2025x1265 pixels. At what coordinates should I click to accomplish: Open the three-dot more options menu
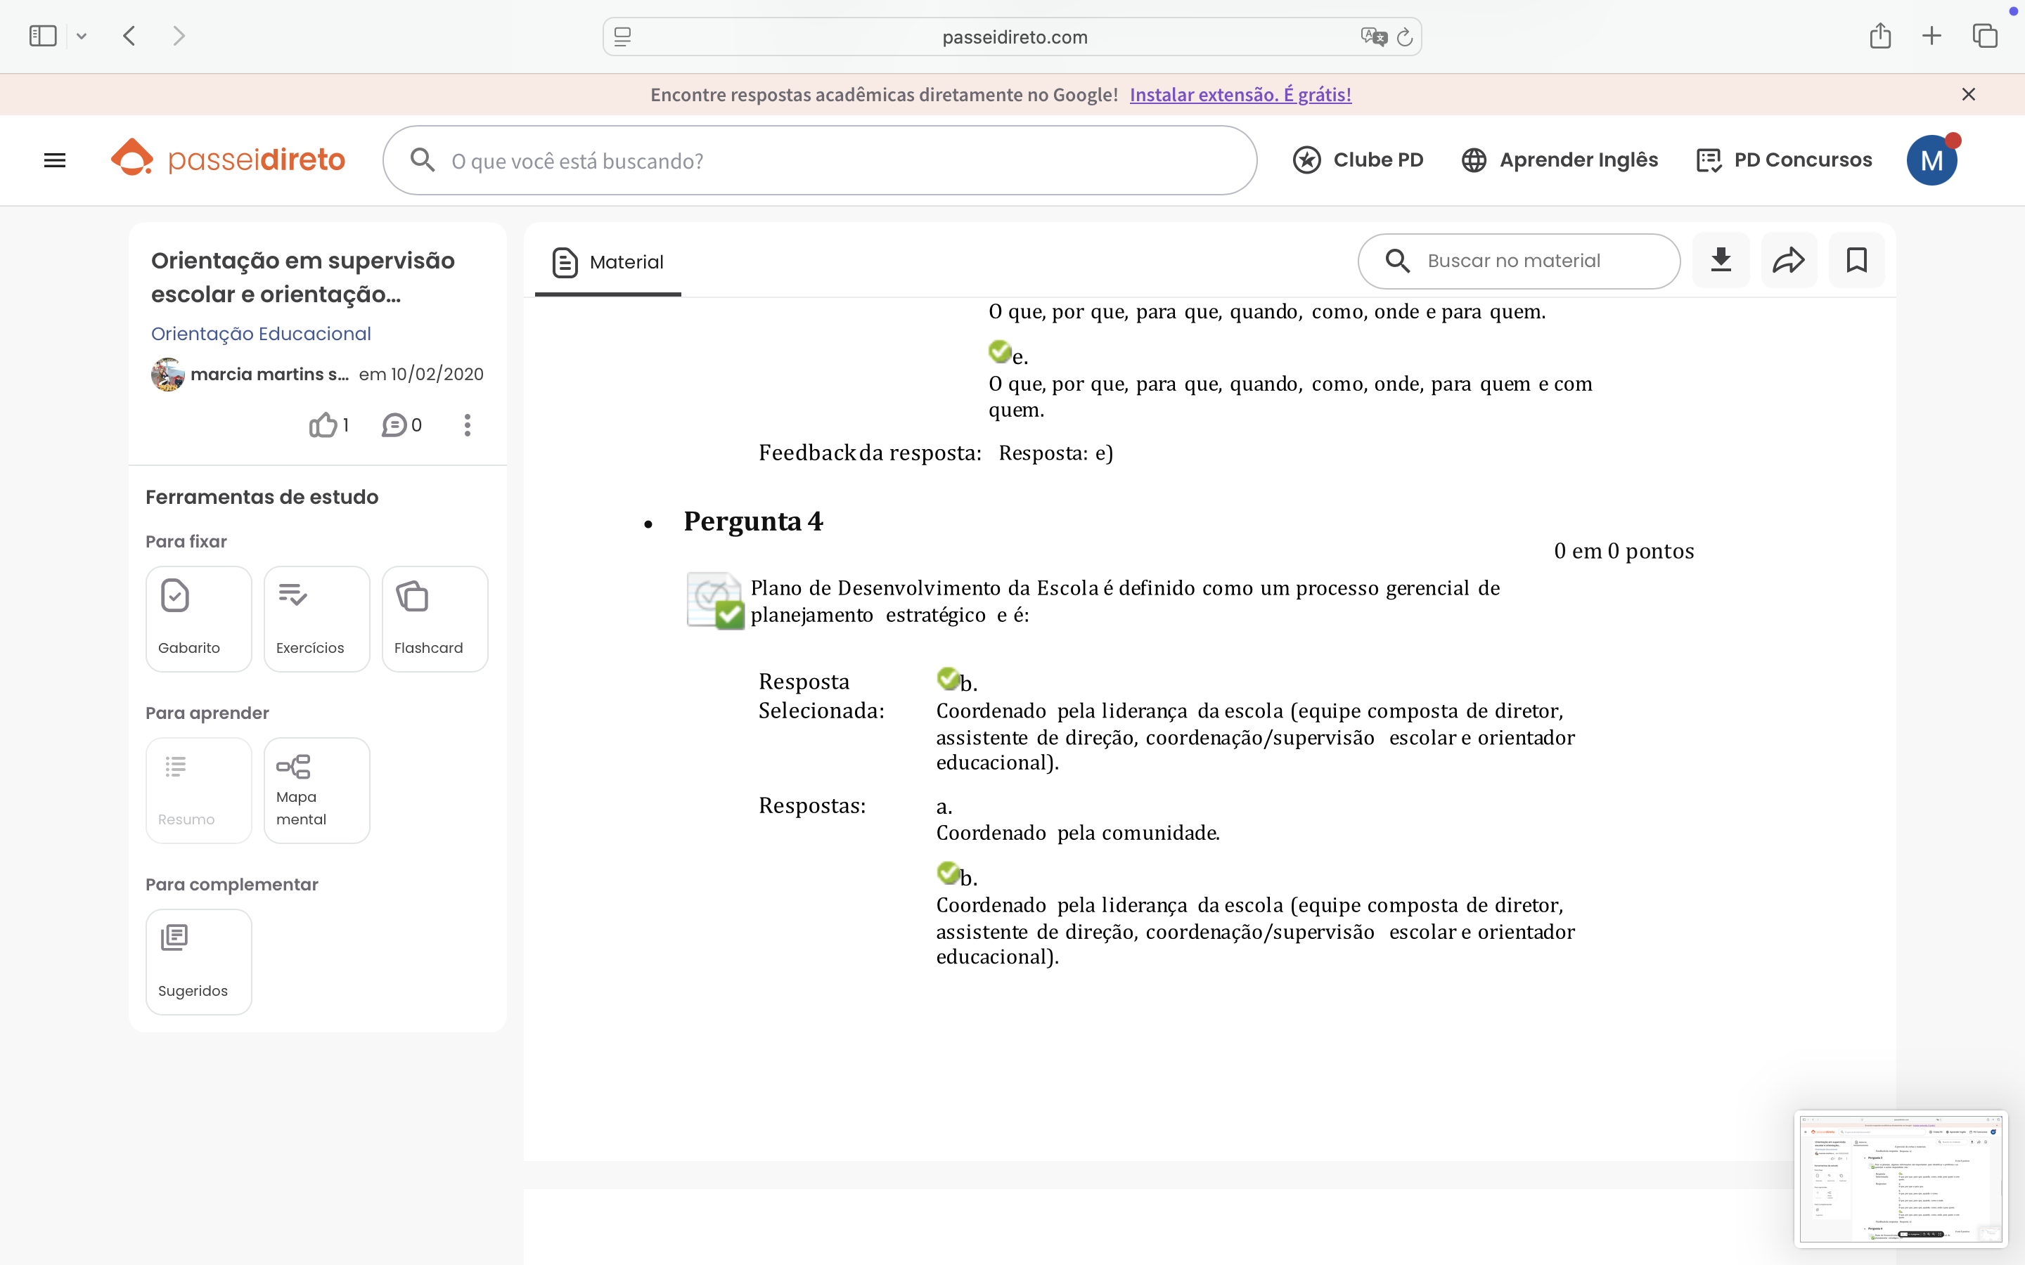[x=467, y=425]
